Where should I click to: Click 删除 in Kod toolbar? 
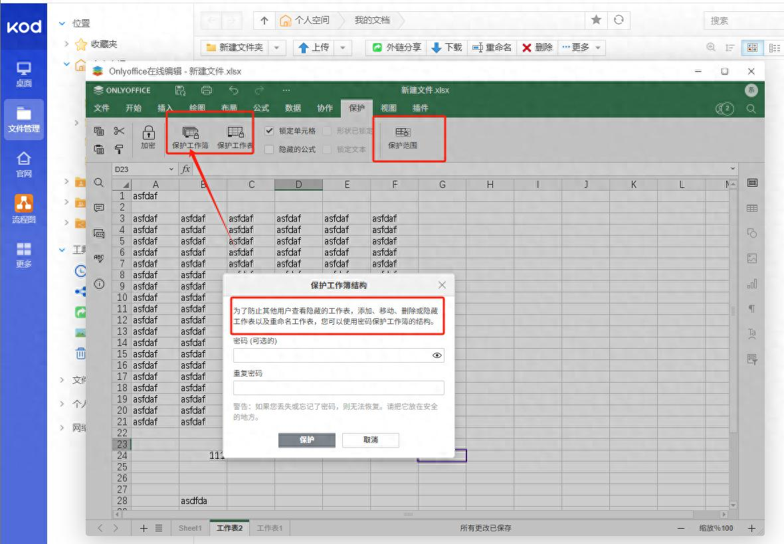[x=538, y=48]
